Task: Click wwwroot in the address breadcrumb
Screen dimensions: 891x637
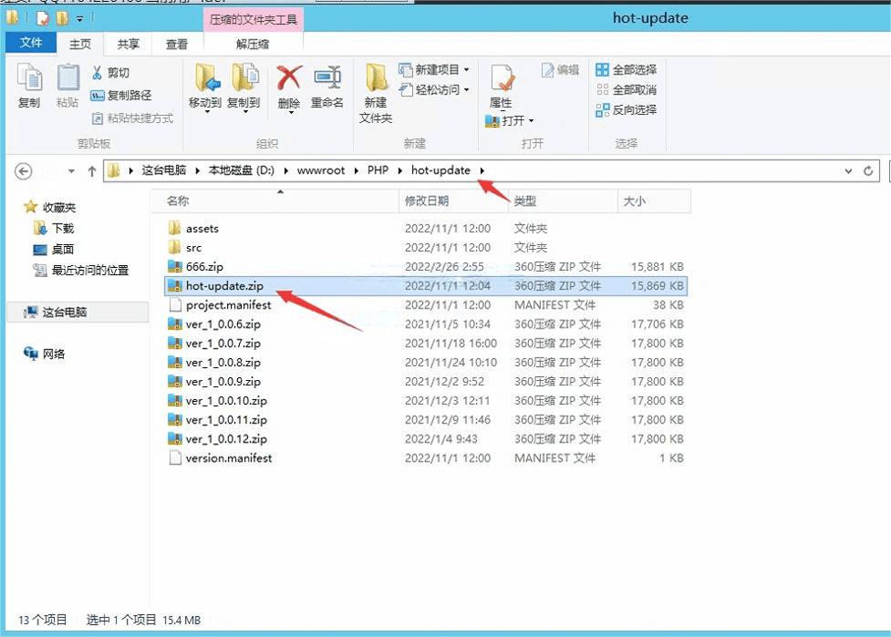Action: (x=321, y=170)
